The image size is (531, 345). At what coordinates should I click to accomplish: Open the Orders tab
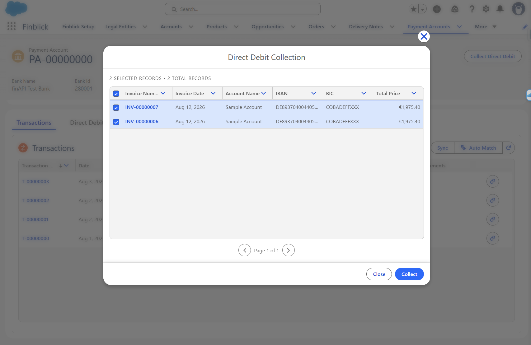(x=316, y=27)
